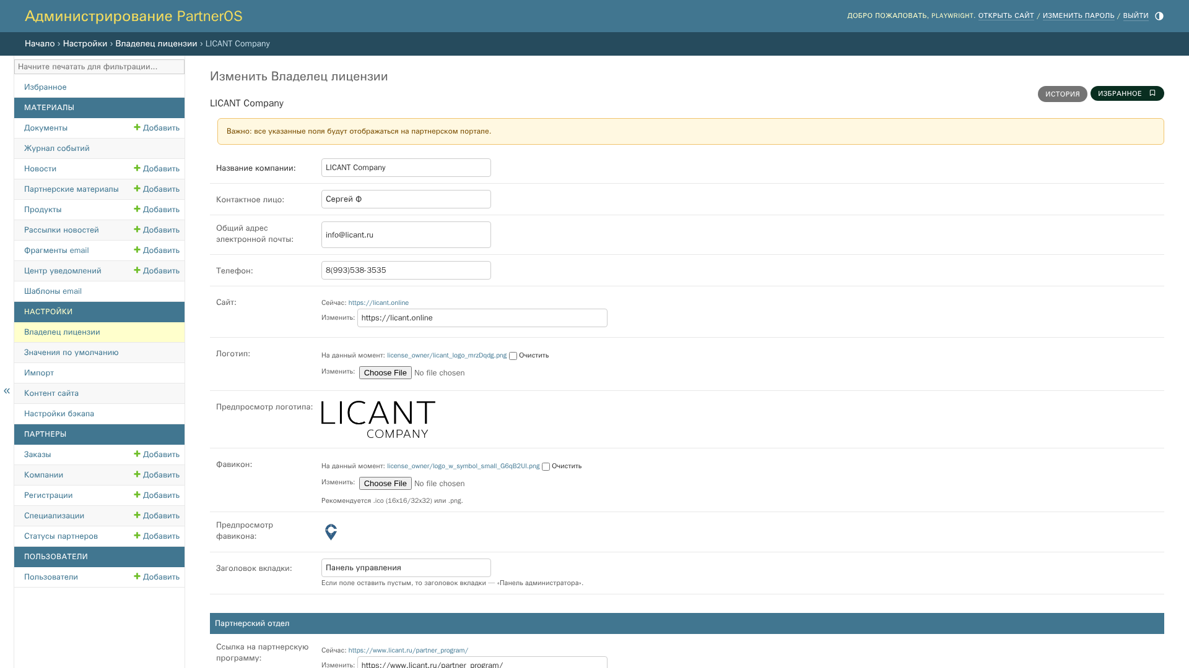The height and width of the screenshot is (668, 1189).
Task: Go to Начало breadcrumb
Action: [40, 44]
